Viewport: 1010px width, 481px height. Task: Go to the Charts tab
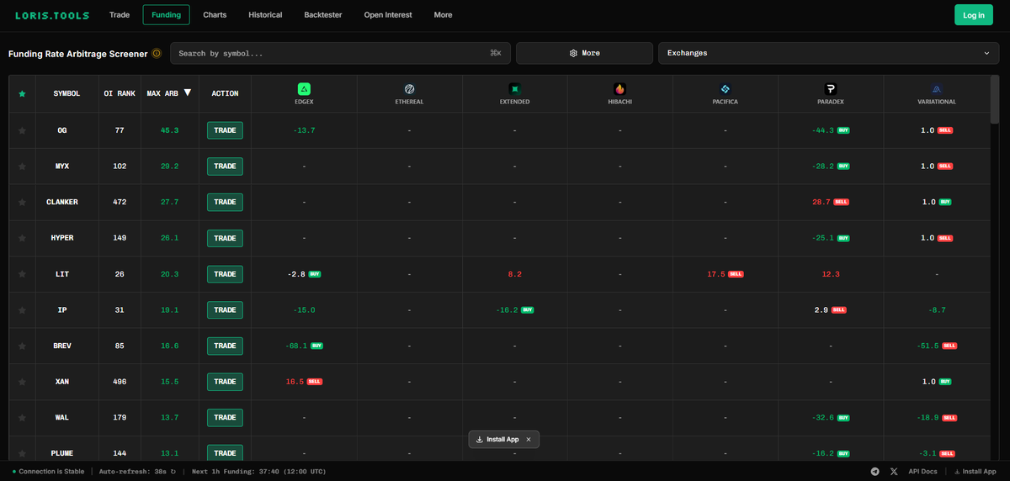[215, 15]
